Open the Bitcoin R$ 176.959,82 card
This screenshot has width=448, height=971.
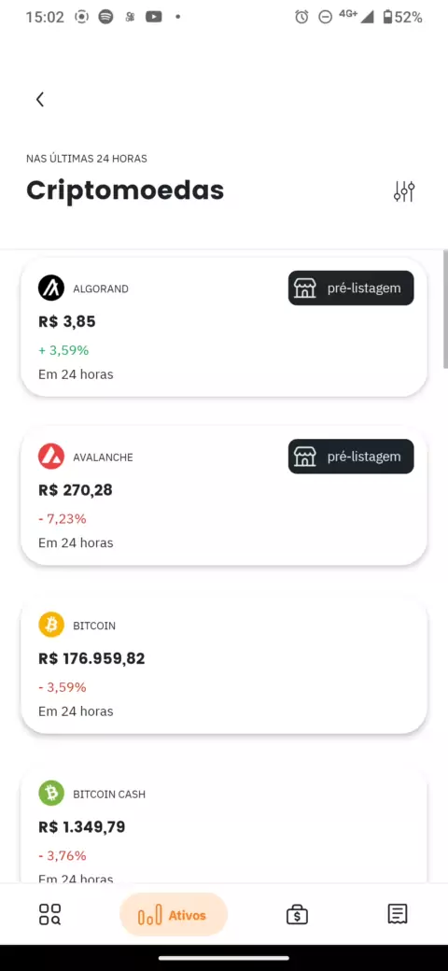[224, 668]
